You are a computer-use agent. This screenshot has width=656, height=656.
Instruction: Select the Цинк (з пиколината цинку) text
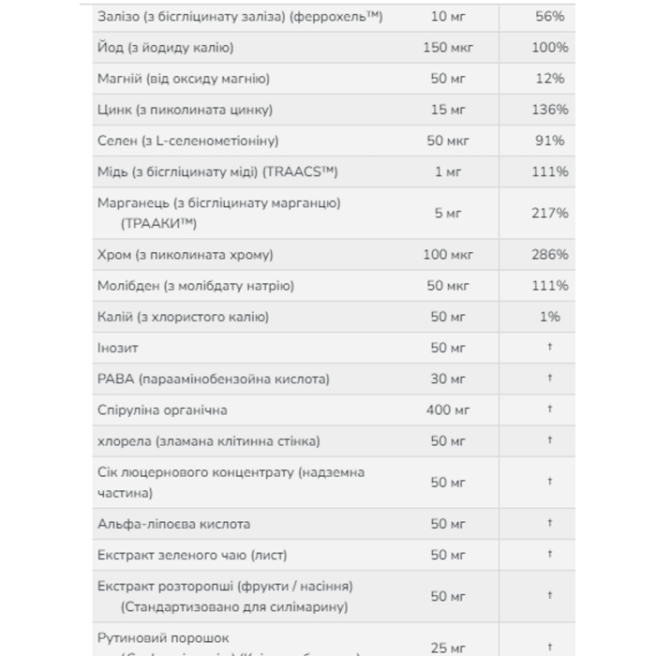pos(185,110)
